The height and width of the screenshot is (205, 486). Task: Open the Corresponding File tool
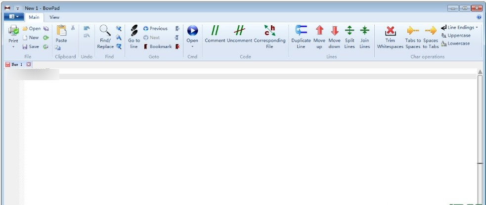tap(269, 31)
